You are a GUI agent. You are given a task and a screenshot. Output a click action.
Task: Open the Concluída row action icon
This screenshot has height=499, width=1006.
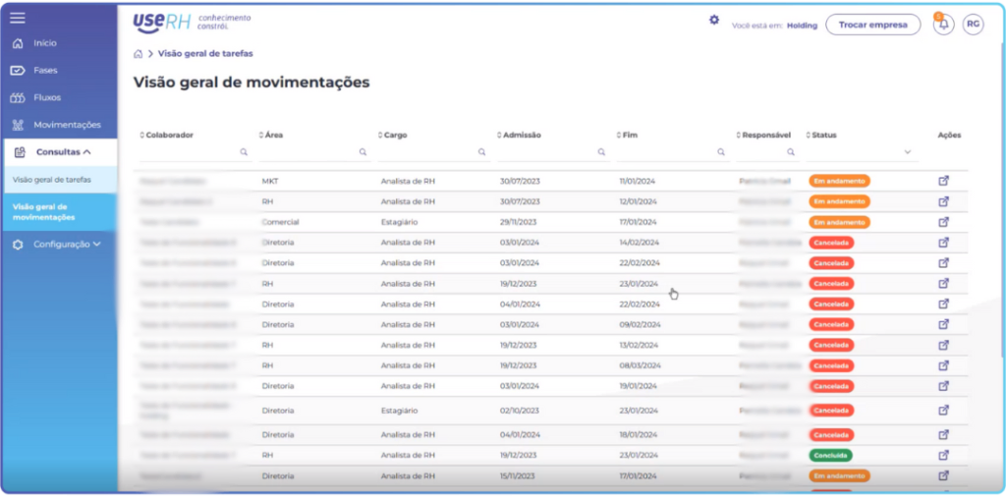(x=943, y=456)
